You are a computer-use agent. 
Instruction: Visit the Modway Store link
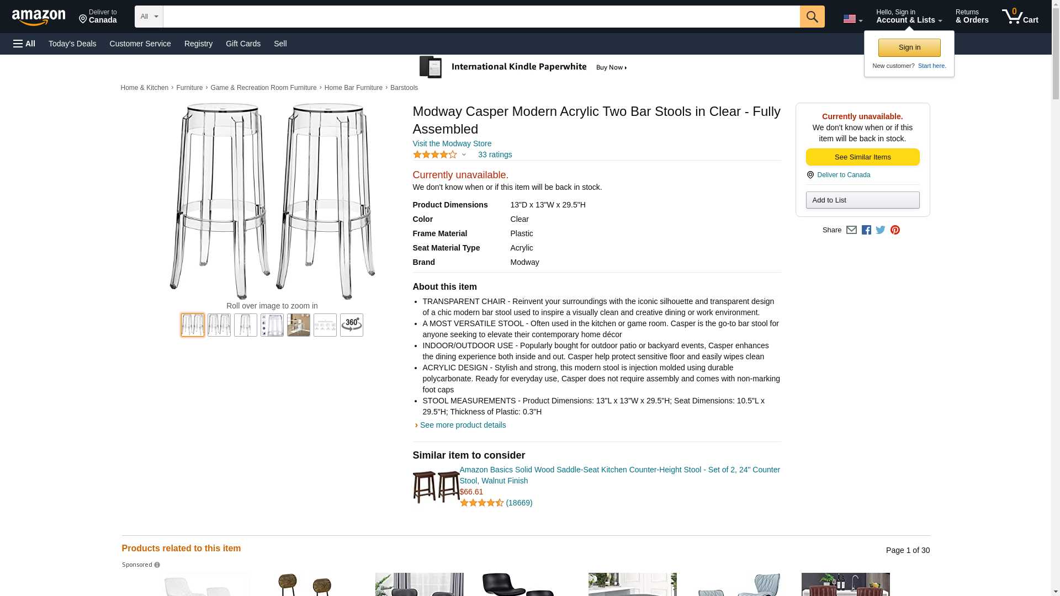(x=452, y=143)
